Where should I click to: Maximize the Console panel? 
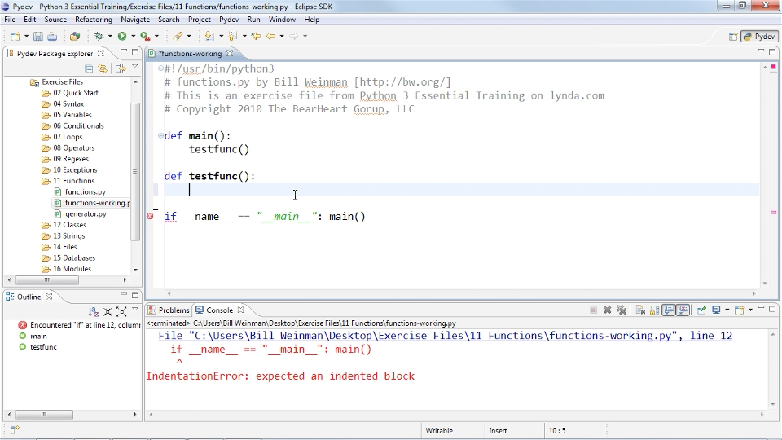[x=772, y=309]
